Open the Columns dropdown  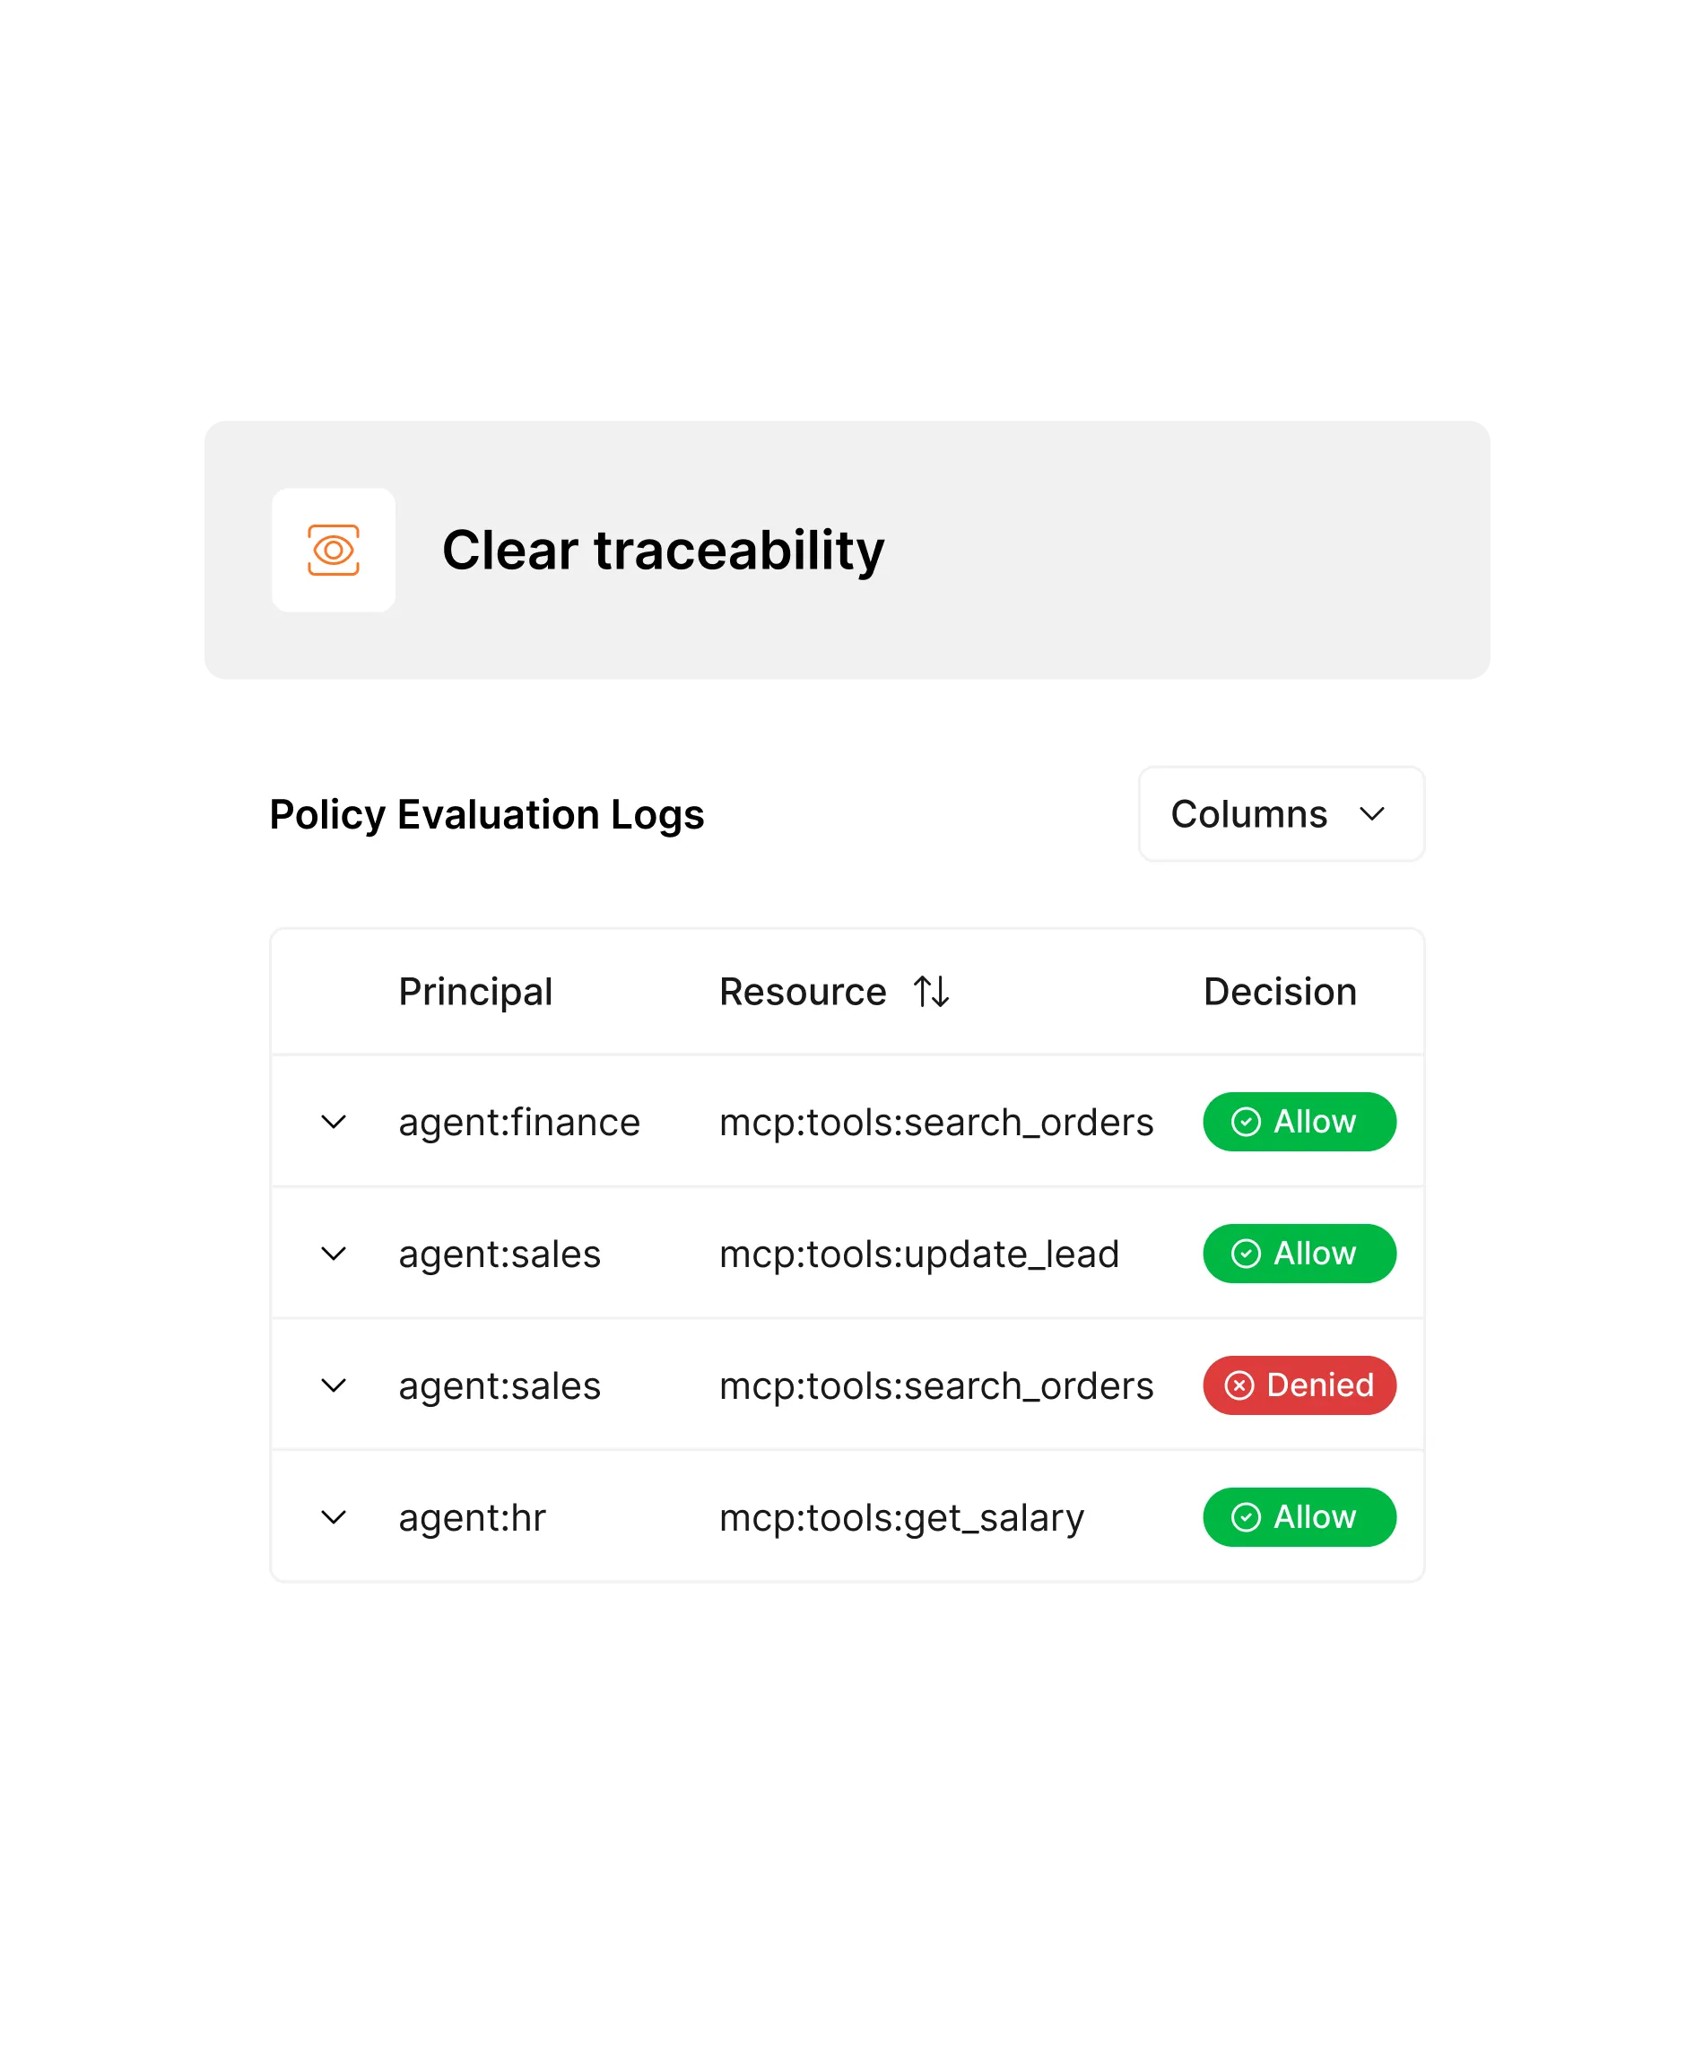(1281, 813)
